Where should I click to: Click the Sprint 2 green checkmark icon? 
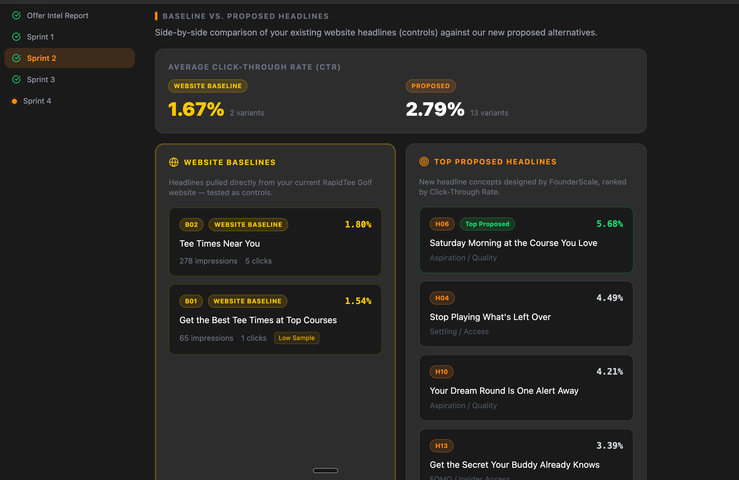coord(16,58)
